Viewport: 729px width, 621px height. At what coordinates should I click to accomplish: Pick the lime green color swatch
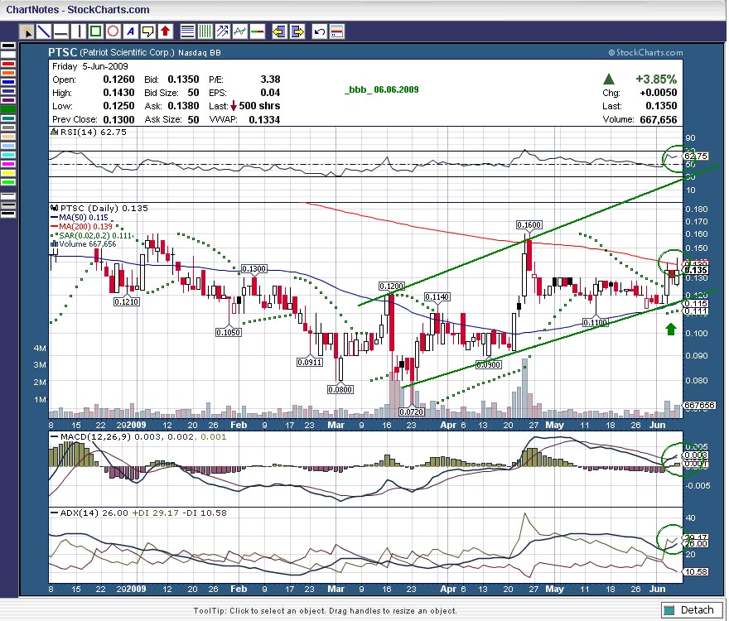tap(8, 181)
